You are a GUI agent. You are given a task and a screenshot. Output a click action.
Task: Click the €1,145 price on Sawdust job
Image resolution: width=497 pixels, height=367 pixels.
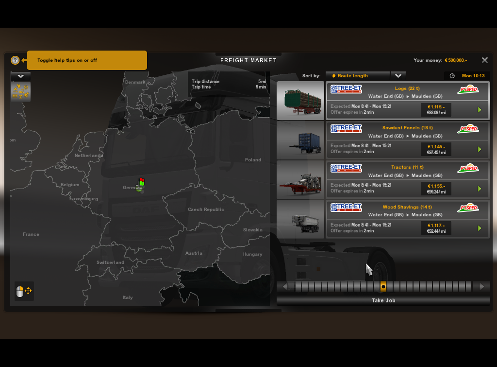436,147
